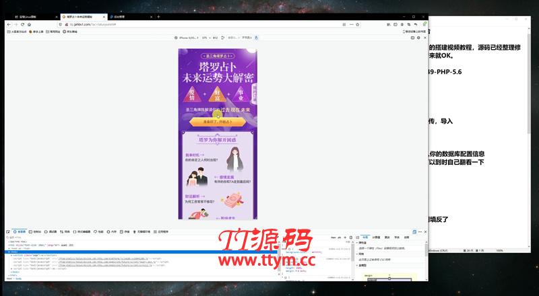Go to the browser home page
The image size is (539, 296).
29,25
